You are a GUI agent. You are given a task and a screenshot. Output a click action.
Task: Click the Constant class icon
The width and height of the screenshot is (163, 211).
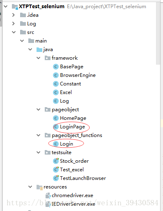(56, 84)
